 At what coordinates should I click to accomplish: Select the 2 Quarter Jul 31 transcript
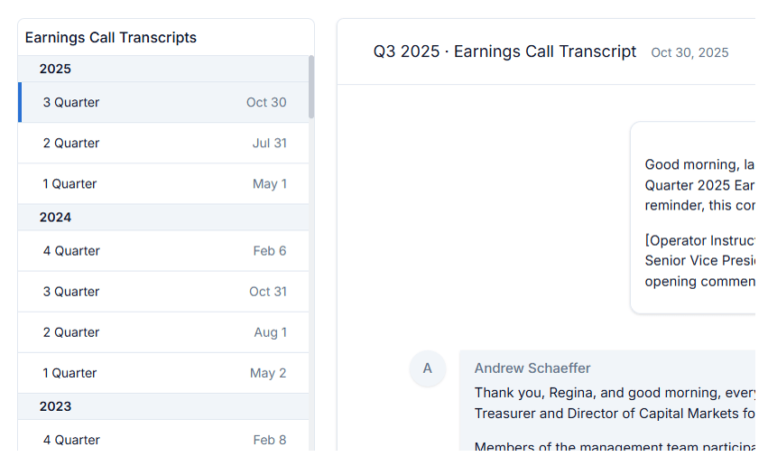tap(162, 144)
